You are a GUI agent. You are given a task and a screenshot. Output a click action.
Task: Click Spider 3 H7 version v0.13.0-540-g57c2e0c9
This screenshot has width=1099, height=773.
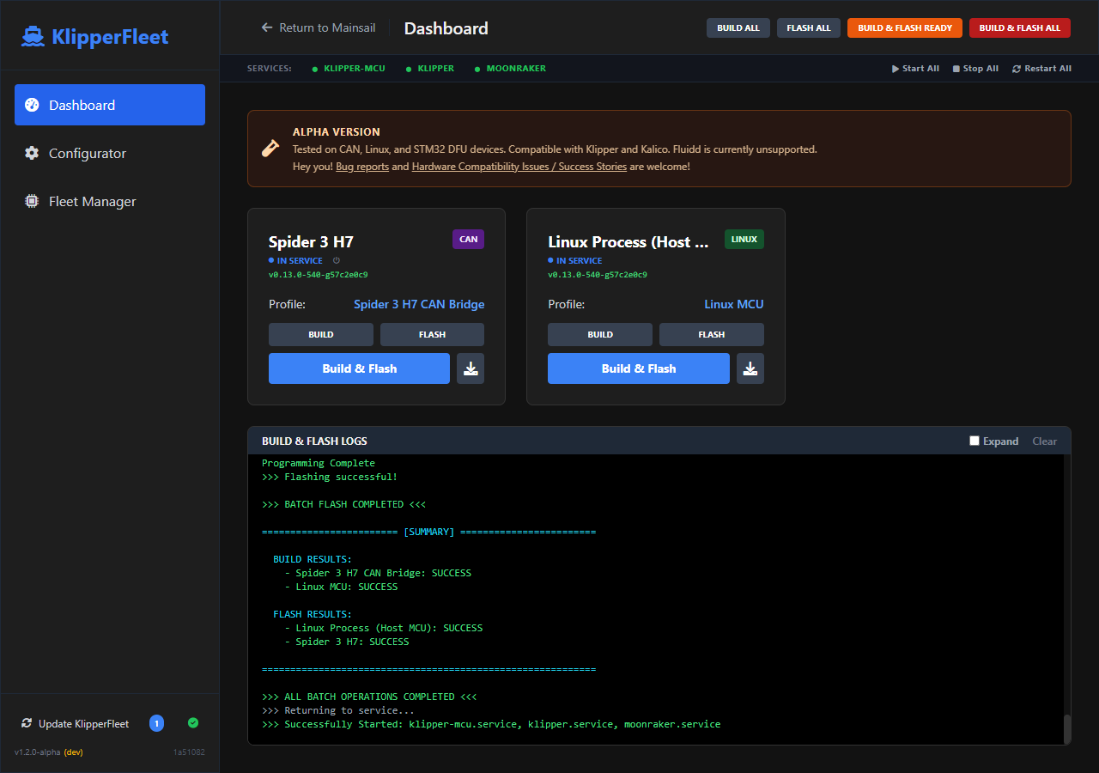[319, 275]
